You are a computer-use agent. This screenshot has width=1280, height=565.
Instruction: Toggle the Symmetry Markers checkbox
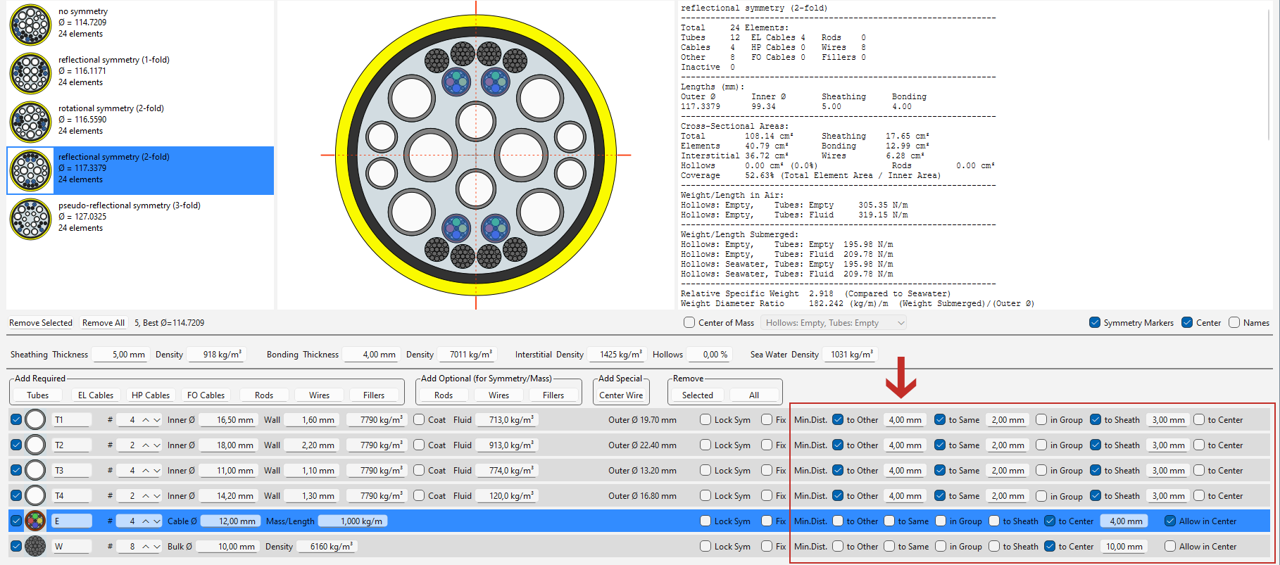point(1095,323)
